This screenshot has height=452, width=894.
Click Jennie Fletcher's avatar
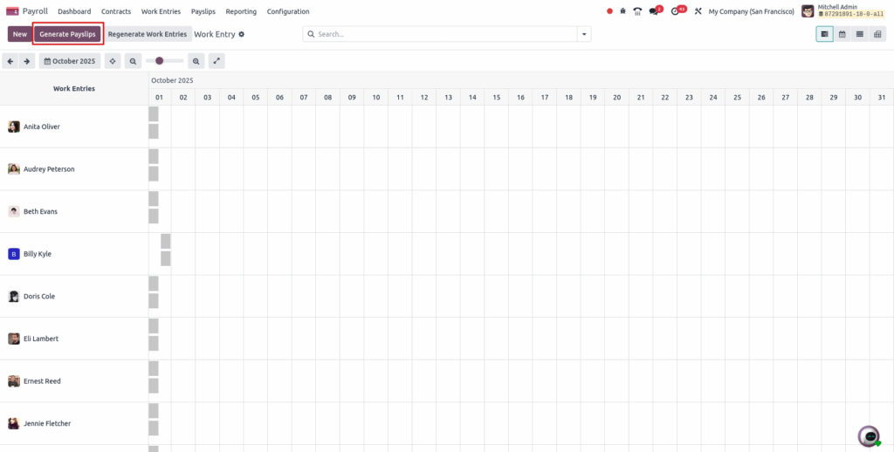pos(14,423)
